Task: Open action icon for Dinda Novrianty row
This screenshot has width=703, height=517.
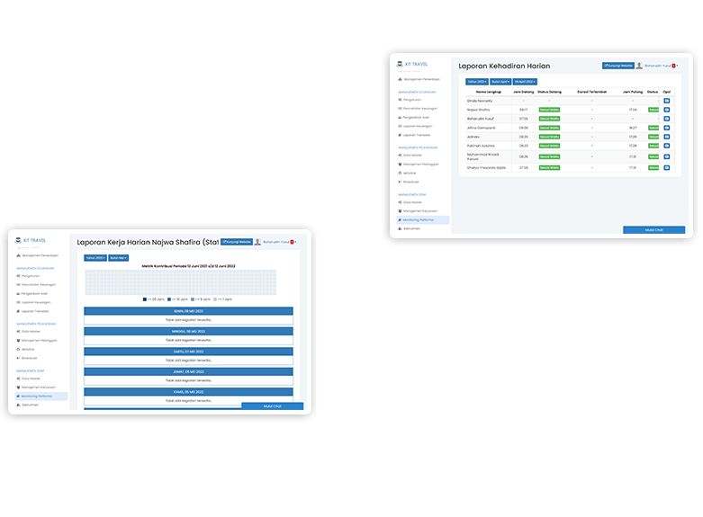Action: pos(667,101)
